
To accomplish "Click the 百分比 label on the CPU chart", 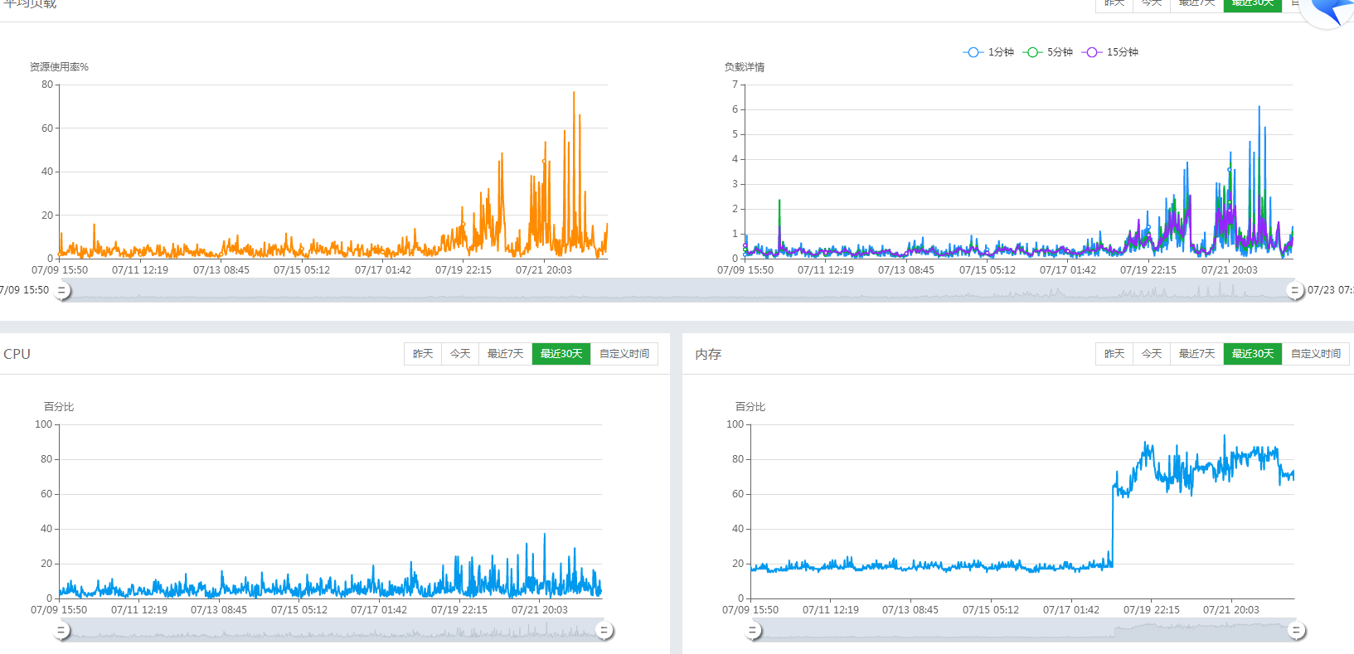I will tap(59, 407).
